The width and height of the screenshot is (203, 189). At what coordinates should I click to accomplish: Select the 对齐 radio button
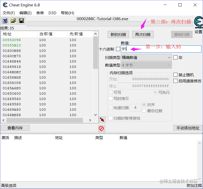tap(144, 105)
